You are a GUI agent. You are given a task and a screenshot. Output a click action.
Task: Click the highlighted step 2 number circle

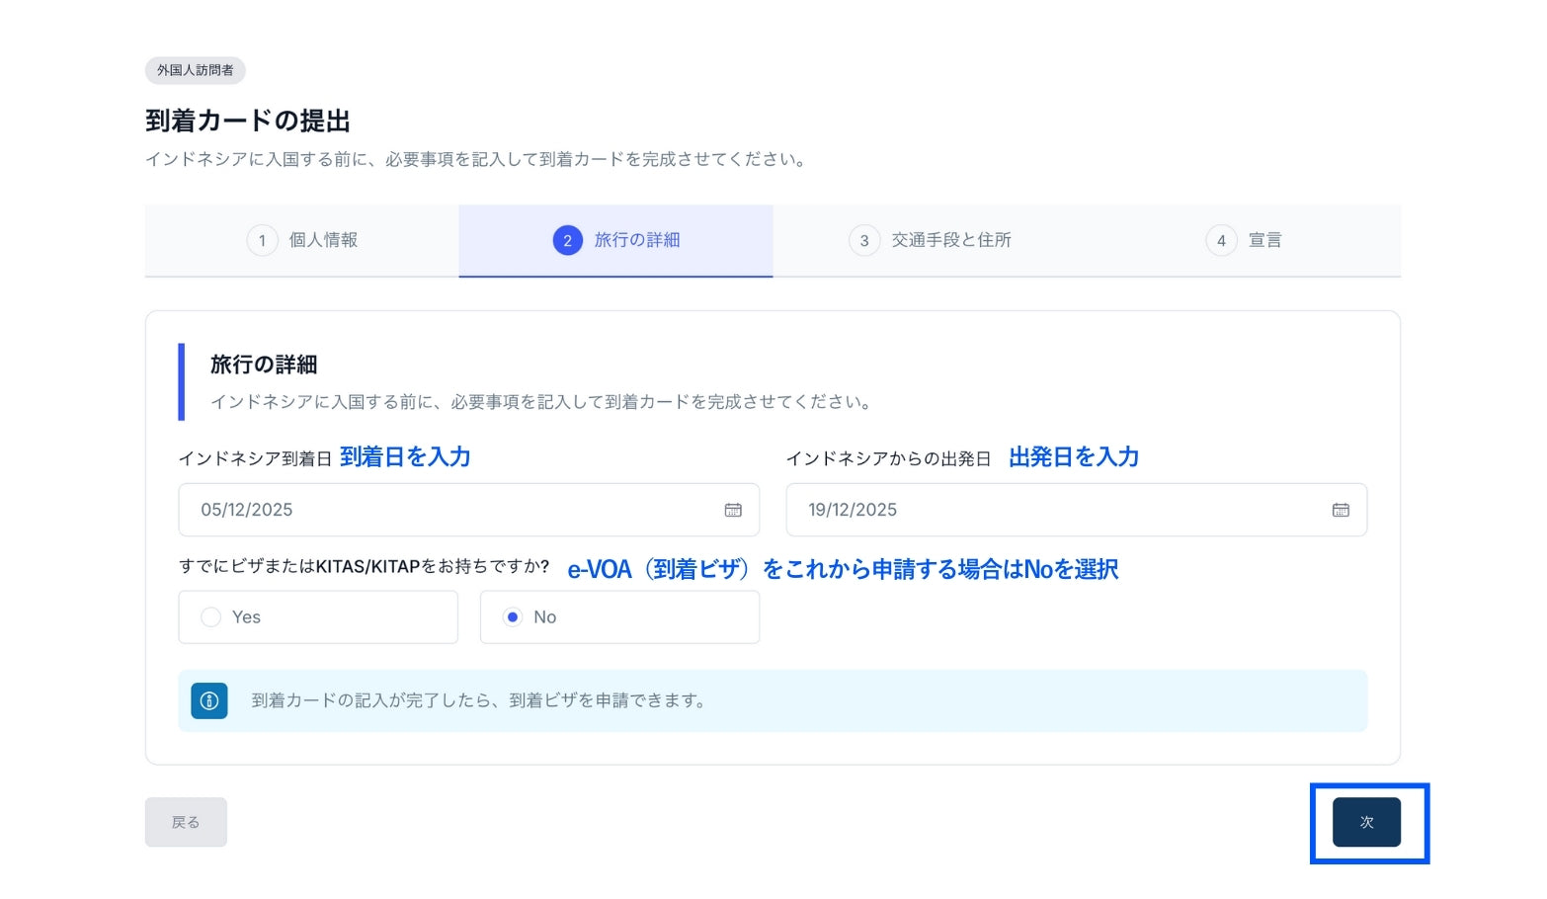tap(567, 240)
